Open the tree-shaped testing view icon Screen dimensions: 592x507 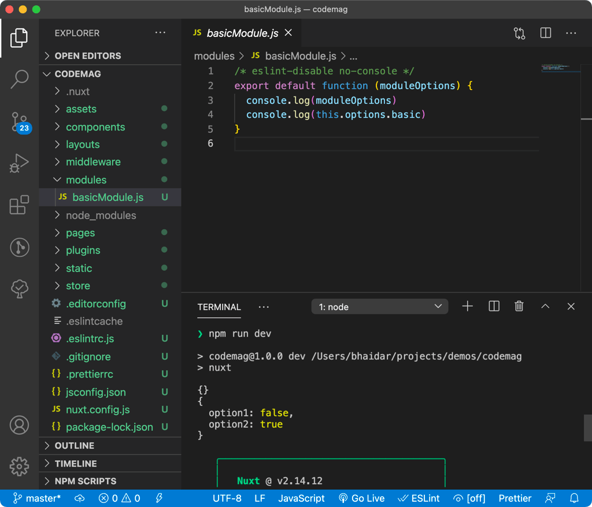[x=20, y=289]
